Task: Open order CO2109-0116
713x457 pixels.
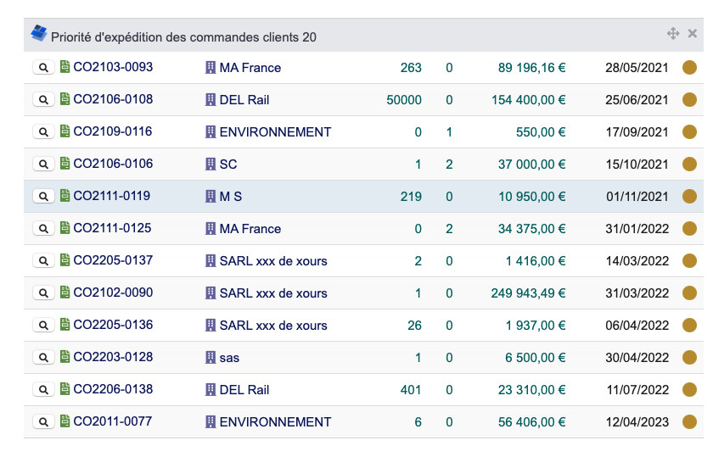Action: pyautogui.click(x=113, y=132)
